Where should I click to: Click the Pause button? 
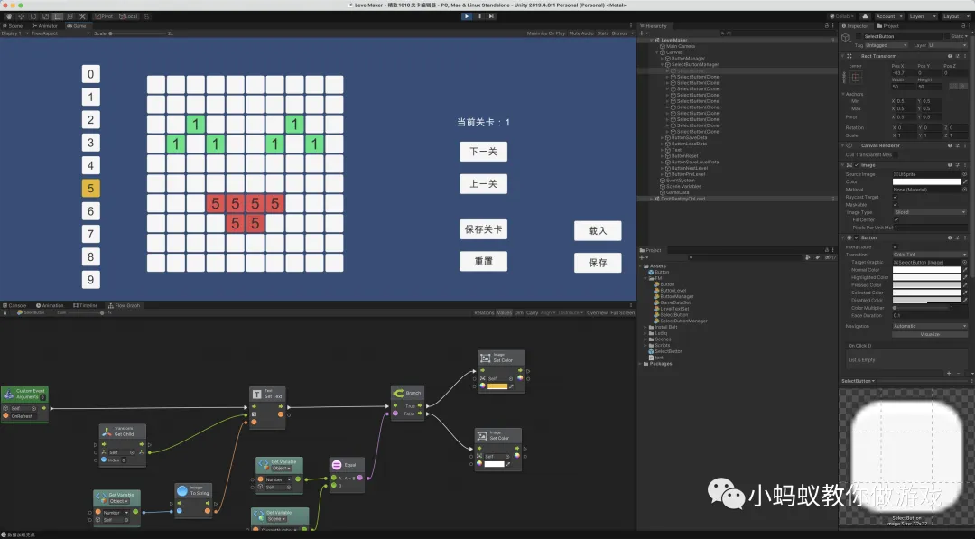pos(478,16)
